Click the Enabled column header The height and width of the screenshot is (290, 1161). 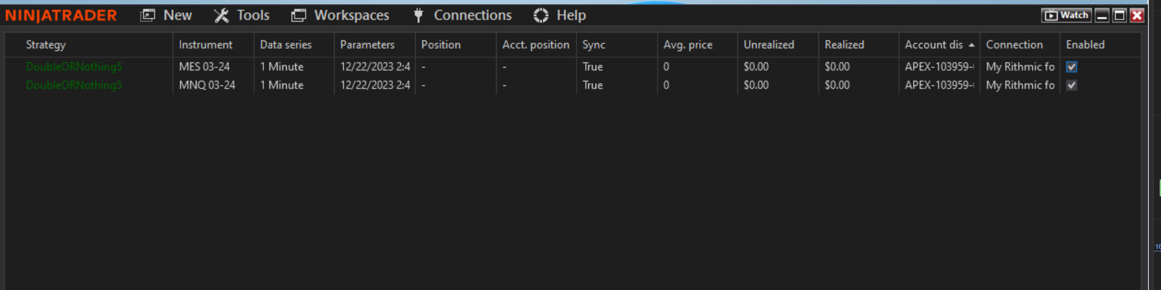pos(1085,45)
